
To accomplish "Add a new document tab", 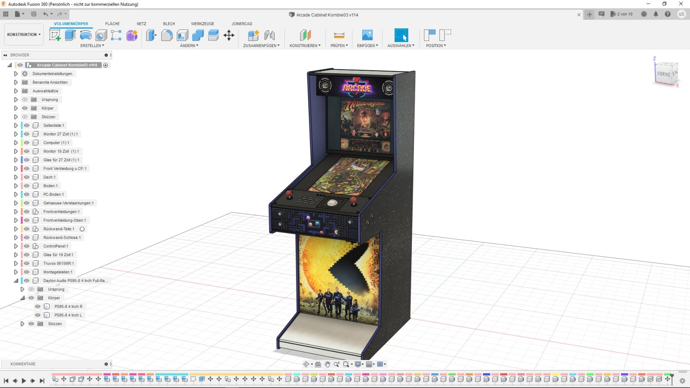I will (x=590, y=14).
